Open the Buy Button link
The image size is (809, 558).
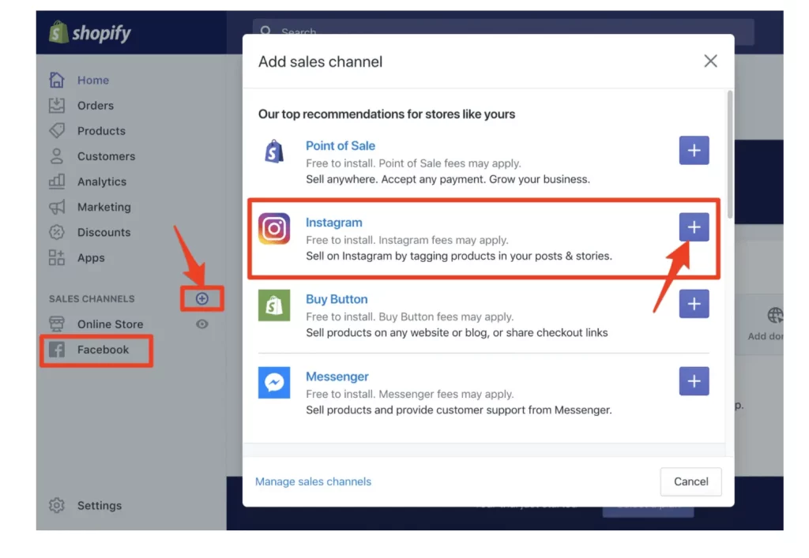pos(337,299)
